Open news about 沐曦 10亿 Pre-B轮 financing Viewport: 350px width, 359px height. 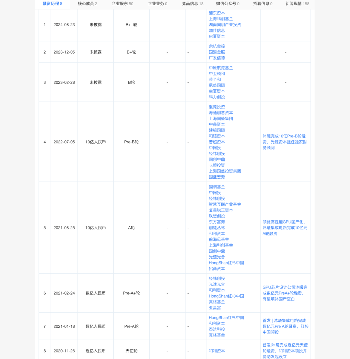285,142
